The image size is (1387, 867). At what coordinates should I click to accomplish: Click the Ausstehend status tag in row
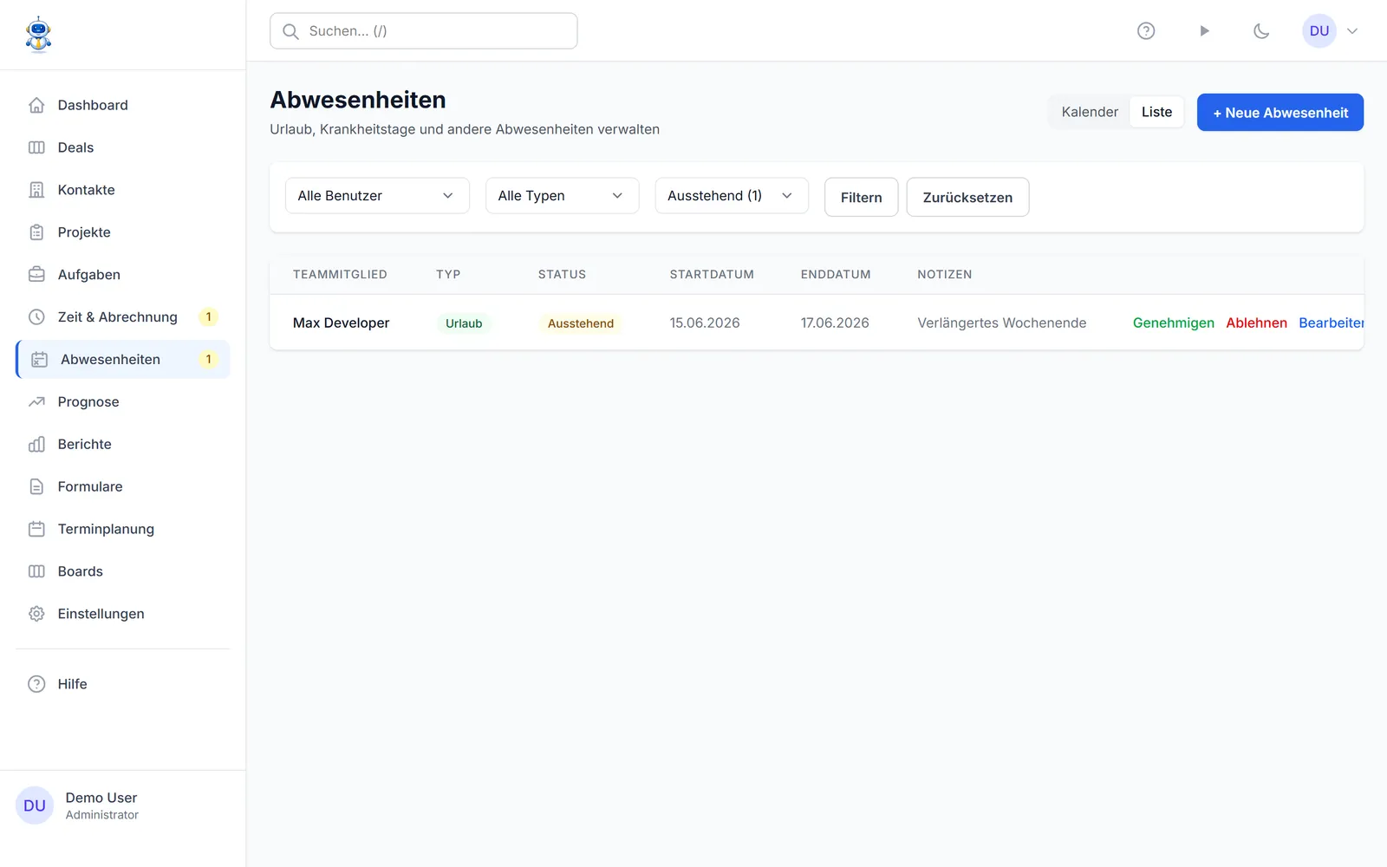pyautogui.click(x=581, y=323)
